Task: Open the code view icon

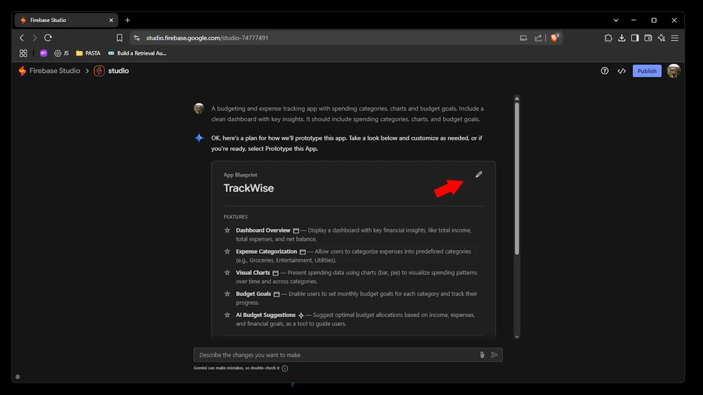Action: tap(622, 71)
